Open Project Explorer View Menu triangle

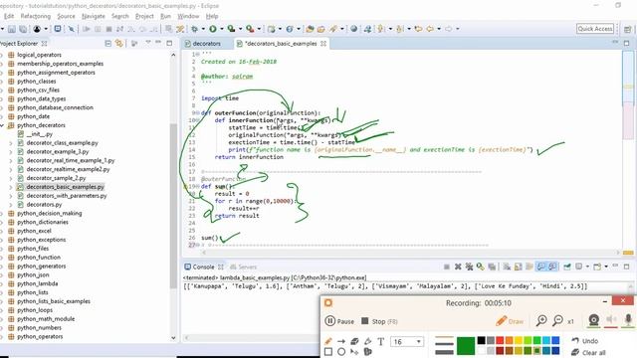pyautogui.click(x=148, y=43)
